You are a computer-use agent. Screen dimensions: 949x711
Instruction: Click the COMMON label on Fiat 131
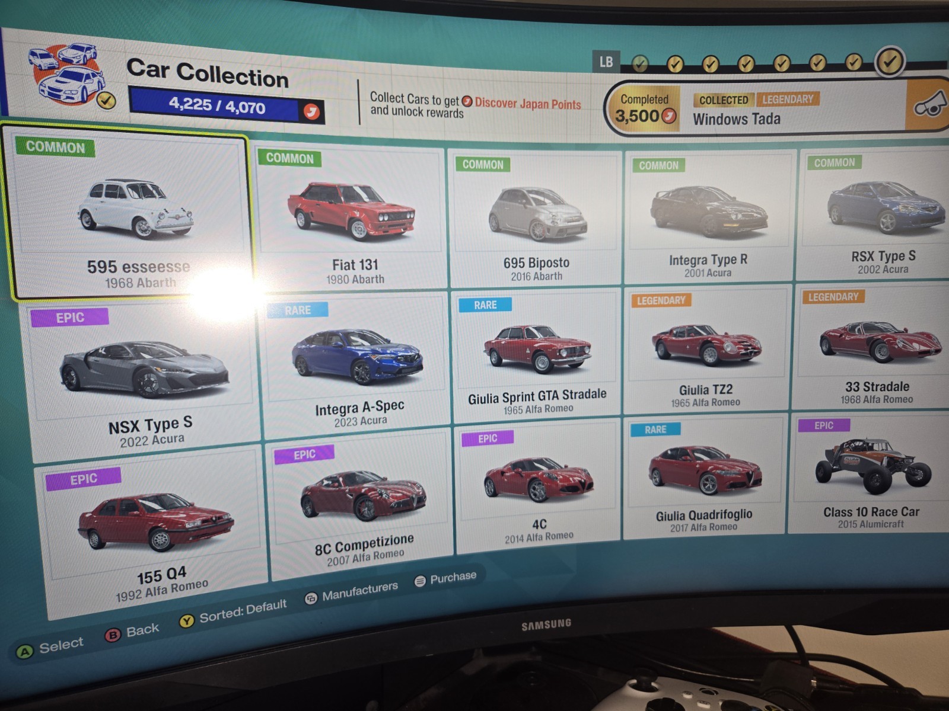pyautogui.click(x=289, y=158)
